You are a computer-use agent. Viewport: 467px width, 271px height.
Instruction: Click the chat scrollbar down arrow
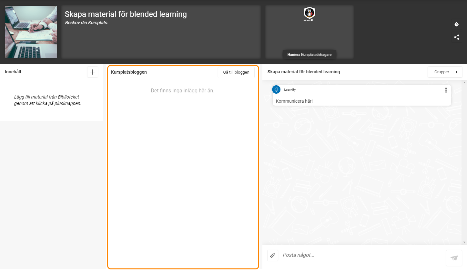point(464,242)
